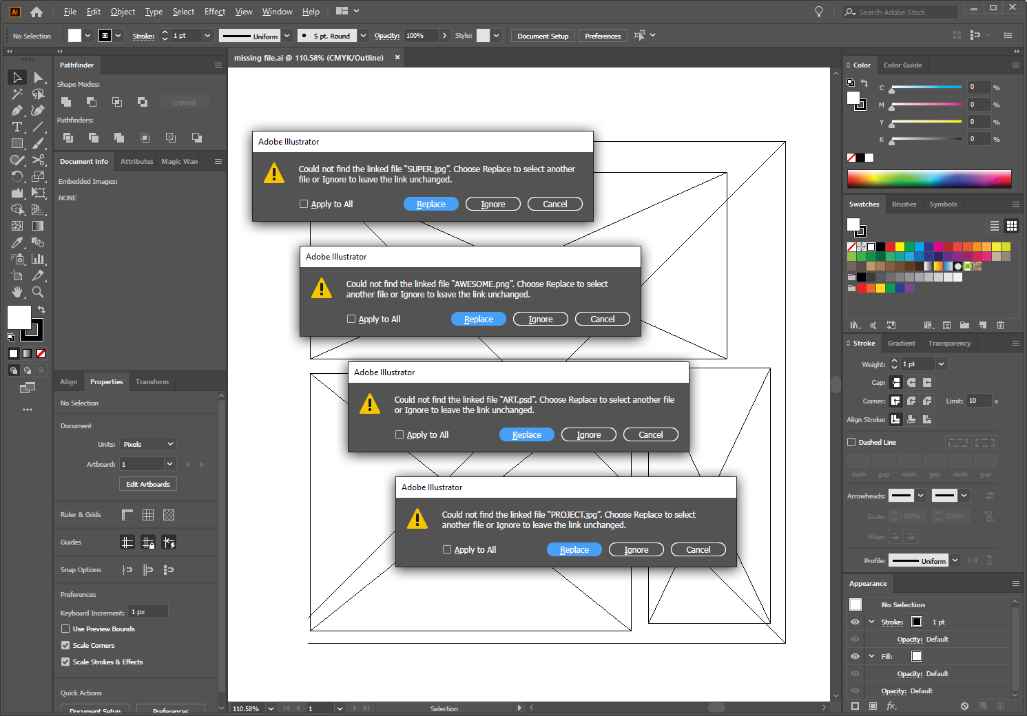
Task: Open the Effect menu
Action: [x=215, y=12]
